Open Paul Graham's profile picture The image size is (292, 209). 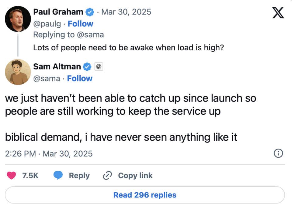click(17, 19)
